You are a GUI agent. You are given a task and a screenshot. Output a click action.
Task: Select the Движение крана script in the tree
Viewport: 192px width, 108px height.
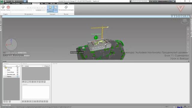tap(11, 74)
